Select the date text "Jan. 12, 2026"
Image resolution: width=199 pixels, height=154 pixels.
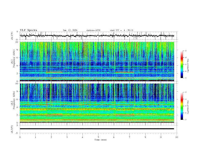[x=70, y=30]
